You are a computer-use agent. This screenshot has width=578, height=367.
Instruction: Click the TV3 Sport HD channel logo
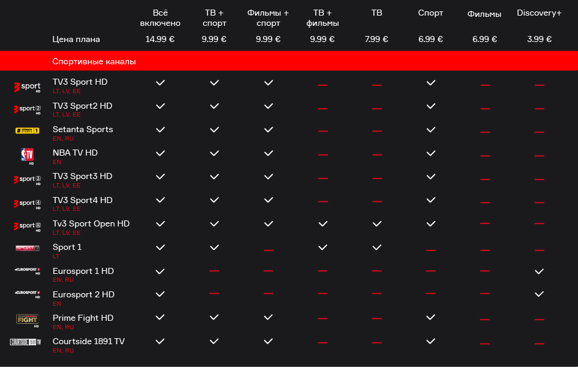tap(27, 87)
